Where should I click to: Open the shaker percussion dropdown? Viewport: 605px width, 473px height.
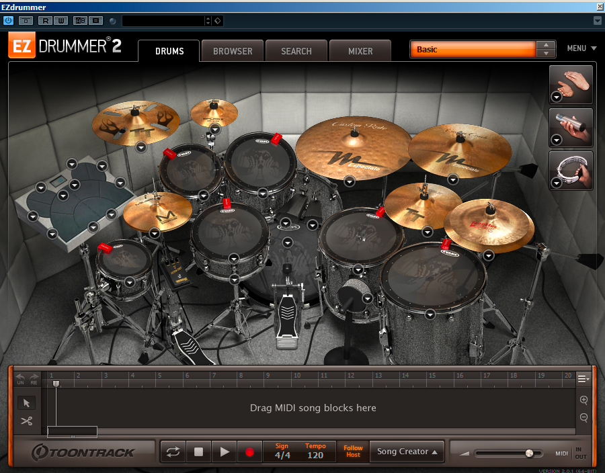pos(556,140)
